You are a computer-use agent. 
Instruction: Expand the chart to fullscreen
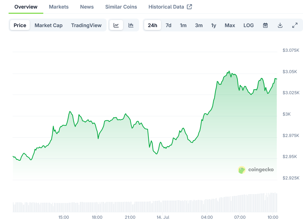pos(295,25)
